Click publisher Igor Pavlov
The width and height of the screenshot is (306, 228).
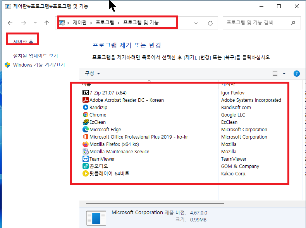click(x=233, y=93)
